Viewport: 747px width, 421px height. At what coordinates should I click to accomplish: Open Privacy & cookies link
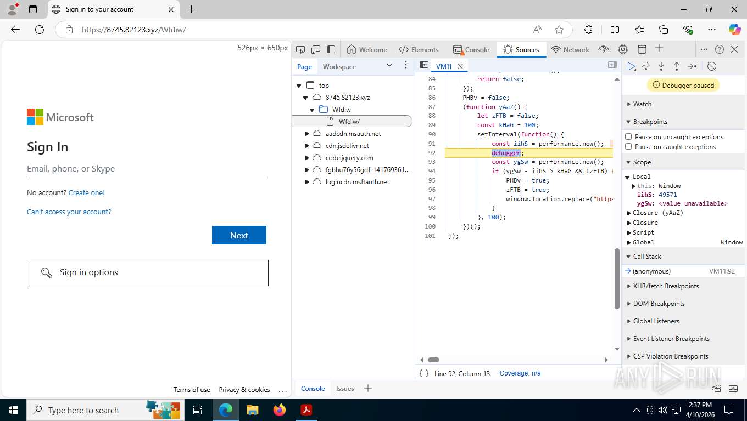tap(244, 390)
